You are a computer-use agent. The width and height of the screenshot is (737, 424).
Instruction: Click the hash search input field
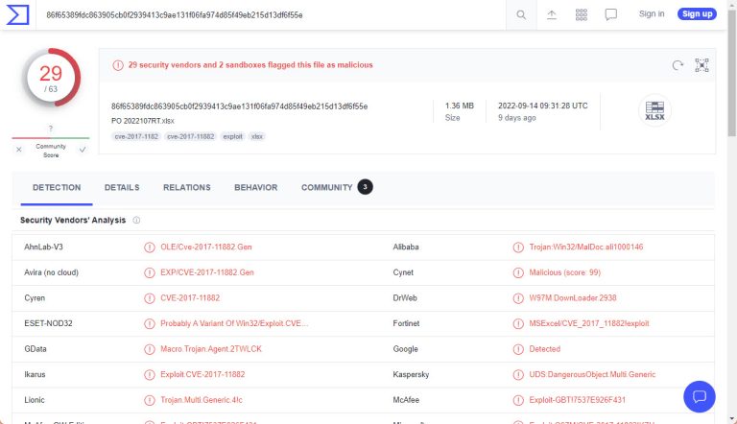coord(271,15)
